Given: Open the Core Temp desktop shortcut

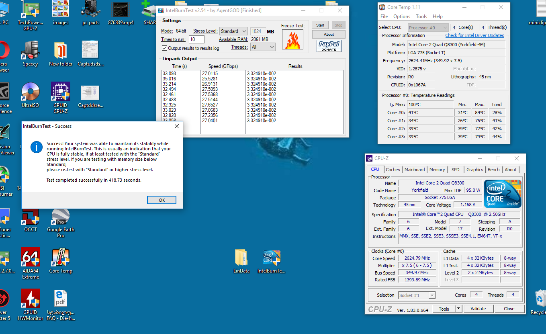Looking at the screenshot, I should (x=61, y=258).
